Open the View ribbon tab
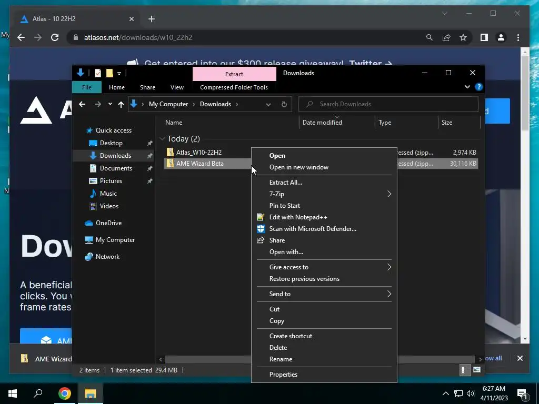539x404 pixels. [x=177, y=87]
